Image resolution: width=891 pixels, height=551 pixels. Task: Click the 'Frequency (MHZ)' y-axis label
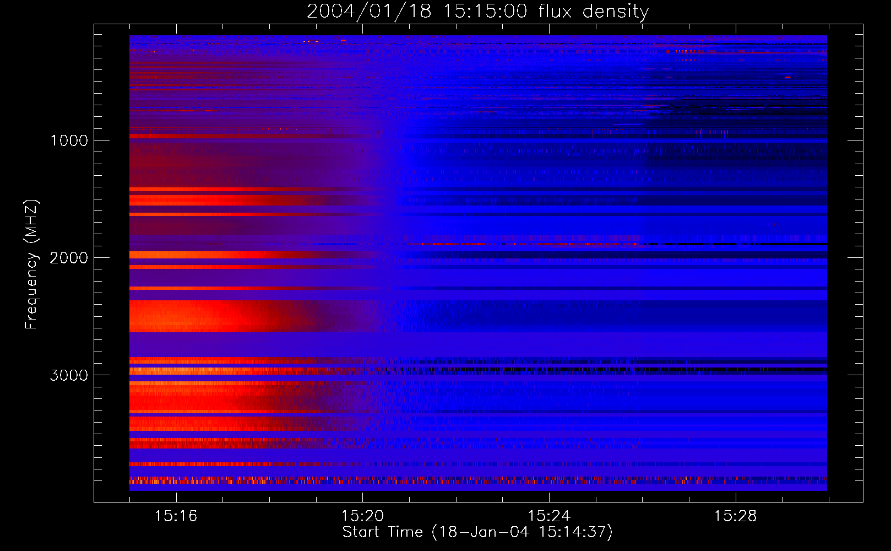pyautogui.click(x=31, y=264)
